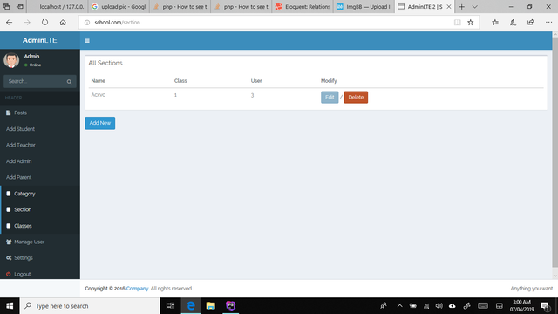Reload the page with refresh icon
558x314 pixels.
pyautogui.click(x=44, y=23)
